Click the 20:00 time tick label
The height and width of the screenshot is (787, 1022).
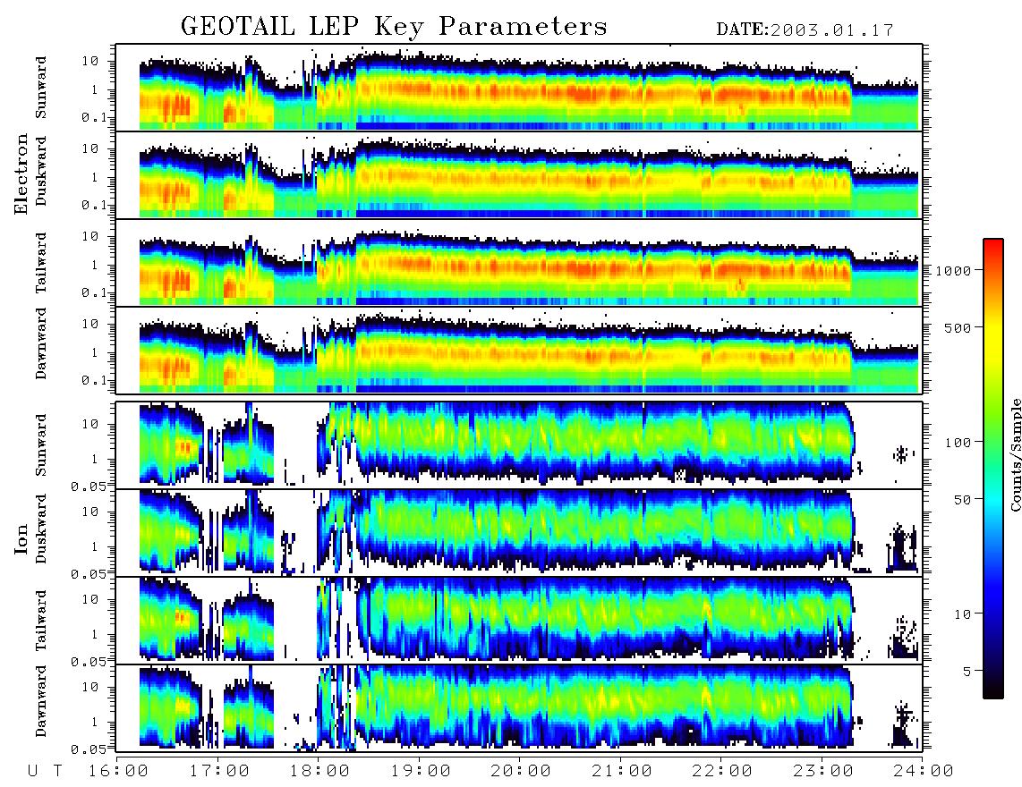click(x=521, y=771)
